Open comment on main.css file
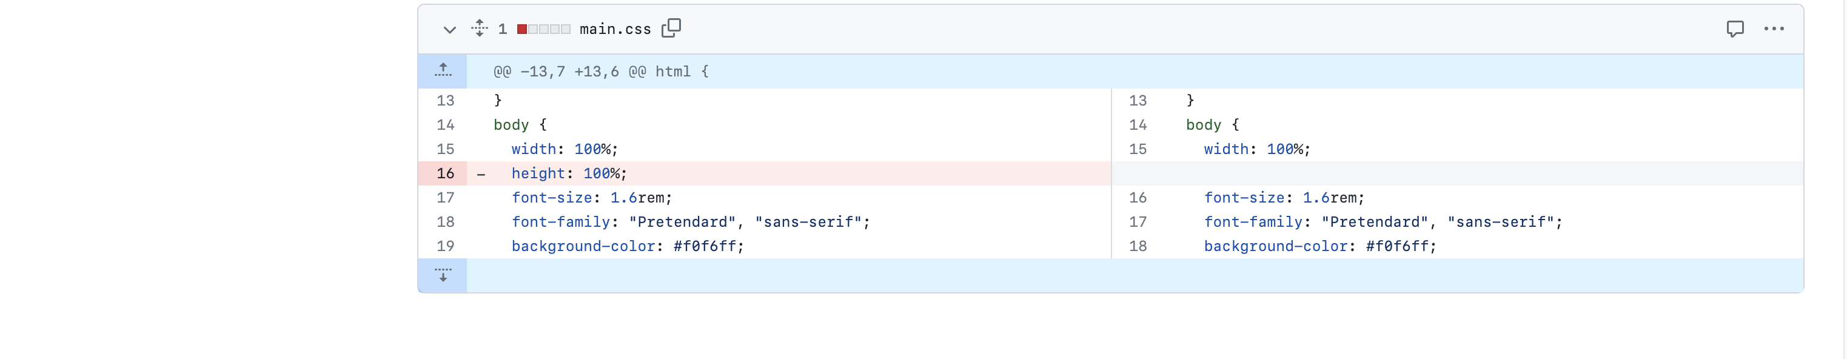Screen dimensions: 1847x359 [x=1734, y=29]
